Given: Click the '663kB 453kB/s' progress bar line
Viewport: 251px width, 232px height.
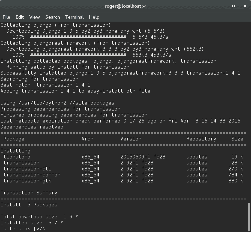Looking at the screenshot, I should [x=92, y=55].
